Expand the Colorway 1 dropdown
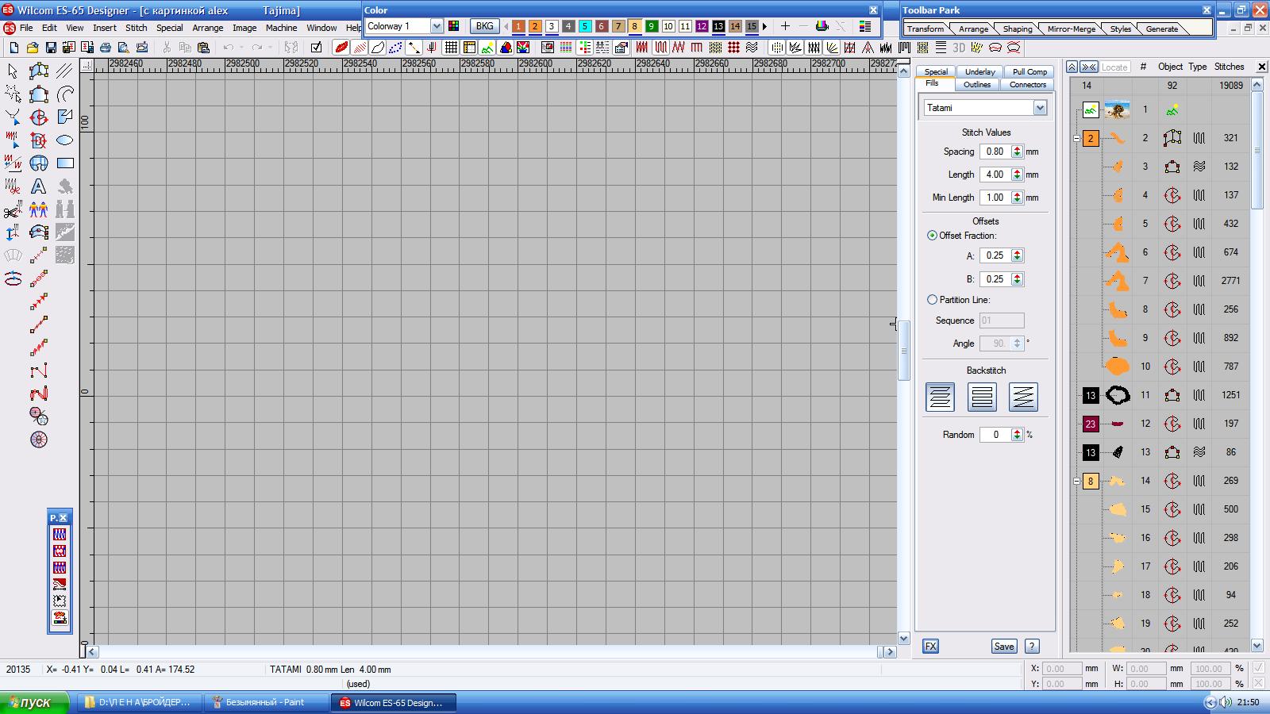The height and width of the screenshot is (714, 1270). click(x=436, y=26)
